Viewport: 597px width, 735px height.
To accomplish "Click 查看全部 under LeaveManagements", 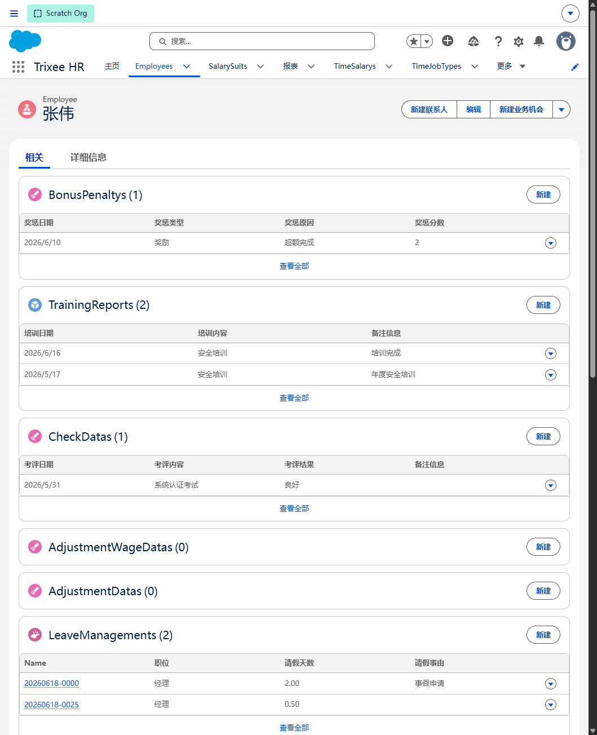I will (294, 728).
